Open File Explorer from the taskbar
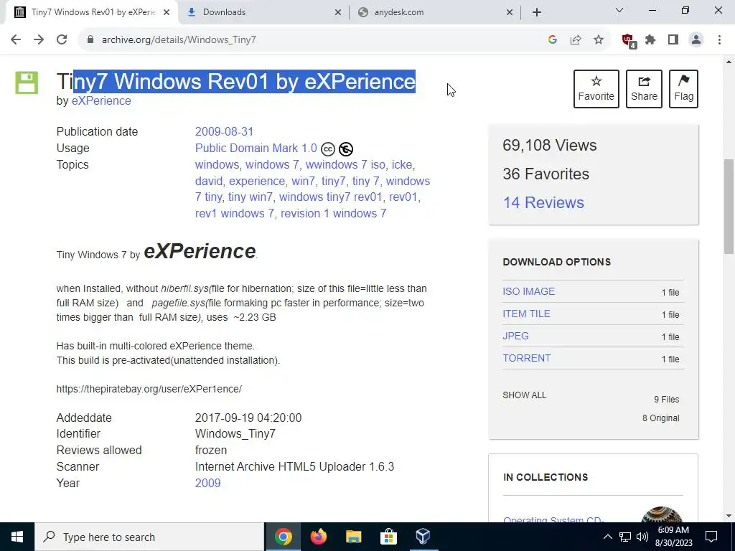The height and width of the screenshot is (551, 735). pyautogui.click(x=353, y=537)
